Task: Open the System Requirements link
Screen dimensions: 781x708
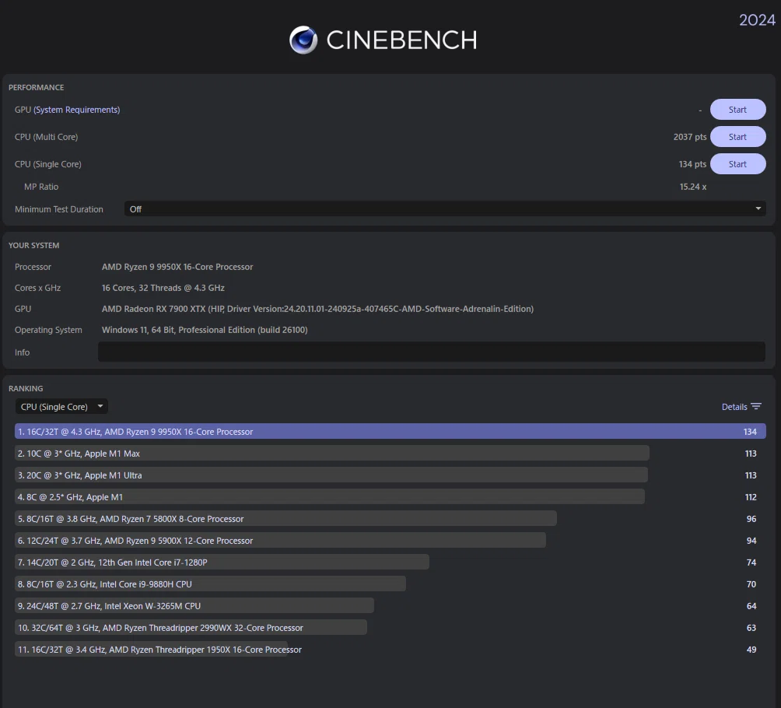Action: click(x=77, y=110)
